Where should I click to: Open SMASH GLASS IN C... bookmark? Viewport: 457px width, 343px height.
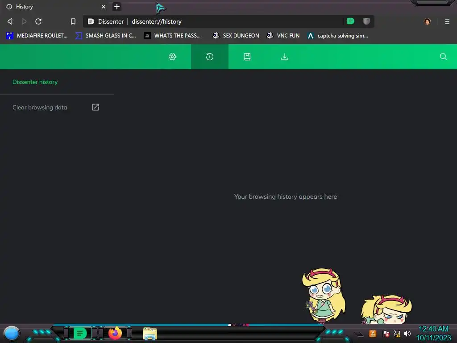[x=106, y=36]
